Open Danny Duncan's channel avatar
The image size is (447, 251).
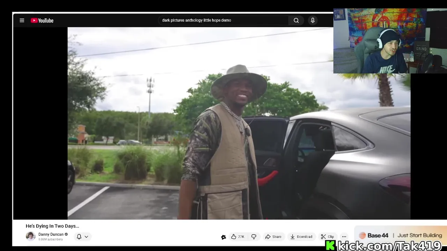(x=31, y=236)
